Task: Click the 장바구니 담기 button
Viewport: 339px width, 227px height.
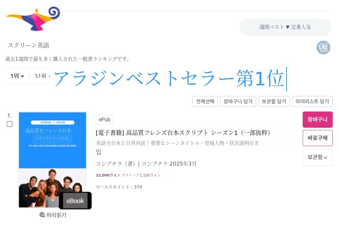Action: click(238, 102)
